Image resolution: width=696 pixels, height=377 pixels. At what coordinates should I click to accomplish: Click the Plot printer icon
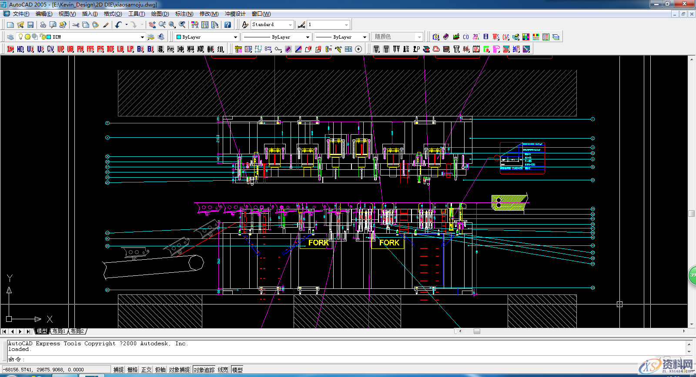[43, 25]
